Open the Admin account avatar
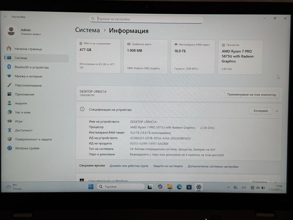Viewport: 293px width, 220px height. (11, 31)
